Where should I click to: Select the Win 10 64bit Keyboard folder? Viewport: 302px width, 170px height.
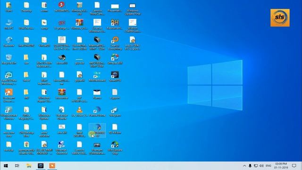[44, 61]
